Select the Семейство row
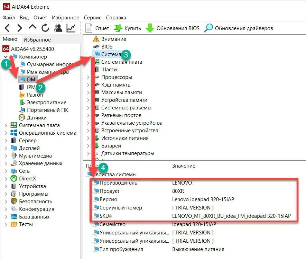The image size is (306, 259). (x=194, y=224)
